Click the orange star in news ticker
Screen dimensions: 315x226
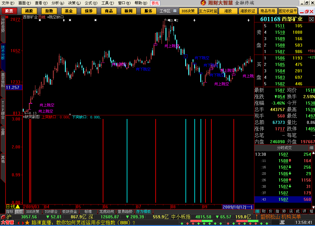point(27,223)
